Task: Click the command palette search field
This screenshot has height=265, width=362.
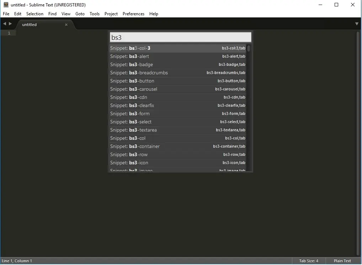Action: 181,37
